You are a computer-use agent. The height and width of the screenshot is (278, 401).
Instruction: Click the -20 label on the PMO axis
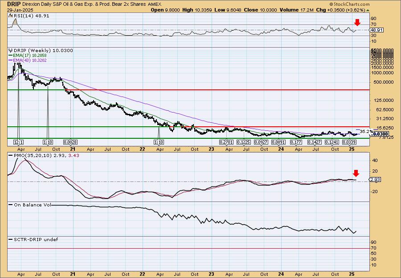pos(374,192)
